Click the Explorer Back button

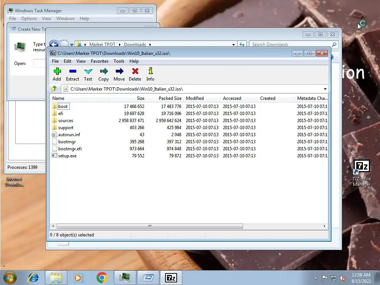pos(54,45)
